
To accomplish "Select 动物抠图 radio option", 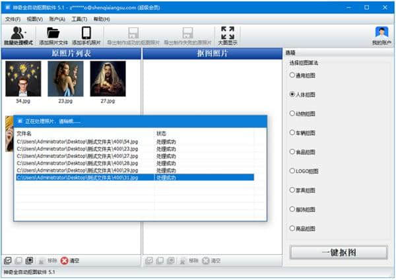I will point(292,113).
